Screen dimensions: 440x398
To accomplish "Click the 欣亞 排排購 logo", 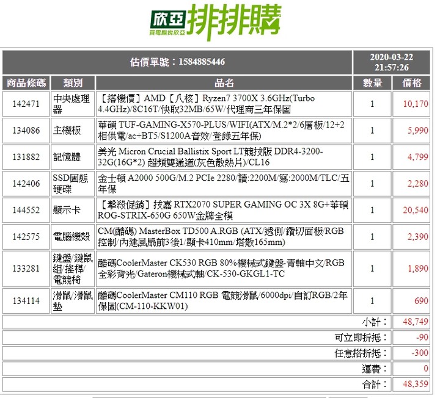I will [216, 23].
